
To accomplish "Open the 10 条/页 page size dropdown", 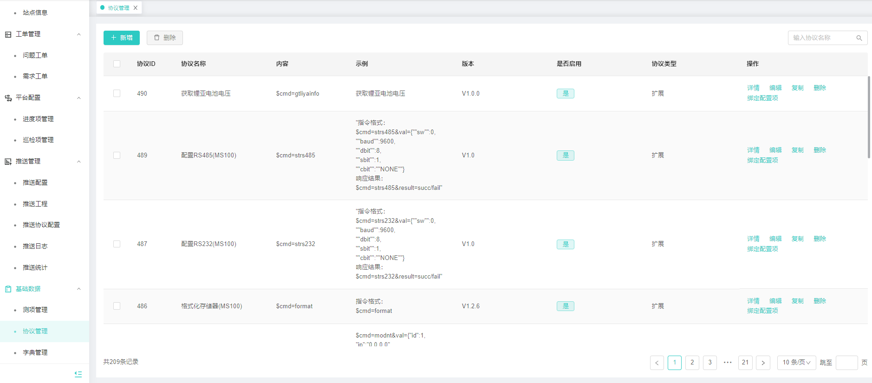I will tap(796, 363).
